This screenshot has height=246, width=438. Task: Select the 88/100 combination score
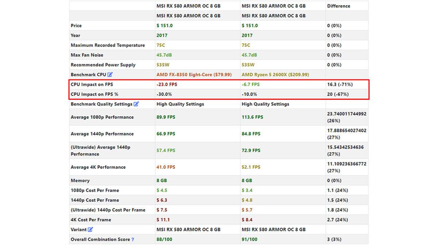pyautogui.click(x=164, y=239)
